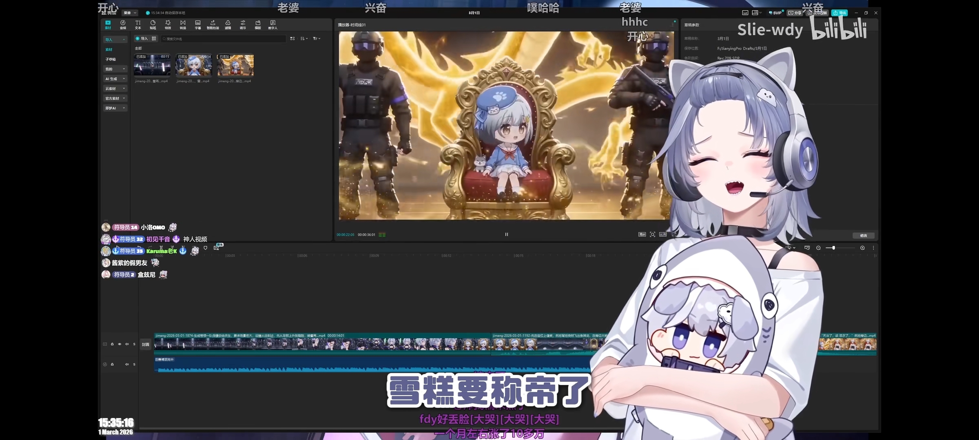Open the 素材 (Media) top tab
Viewport: 979px width, 440px height.
coord(108,24)
